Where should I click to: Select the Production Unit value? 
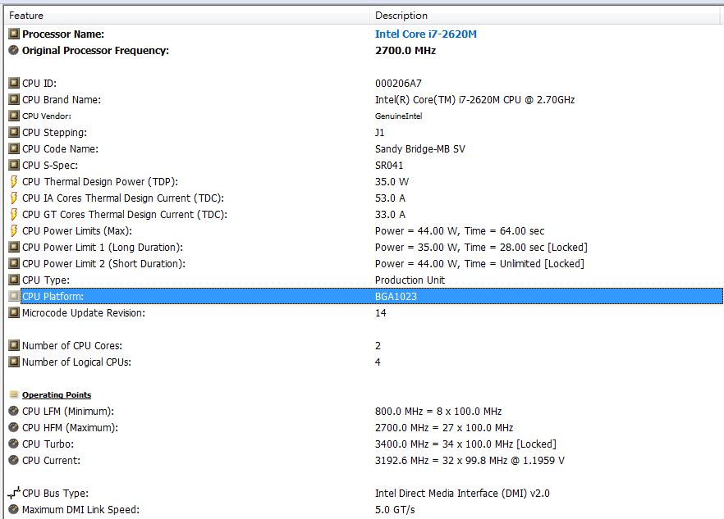(410, 280)
